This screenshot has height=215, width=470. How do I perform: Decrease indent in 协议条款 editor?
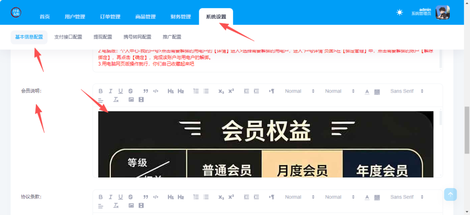[246, 197]
